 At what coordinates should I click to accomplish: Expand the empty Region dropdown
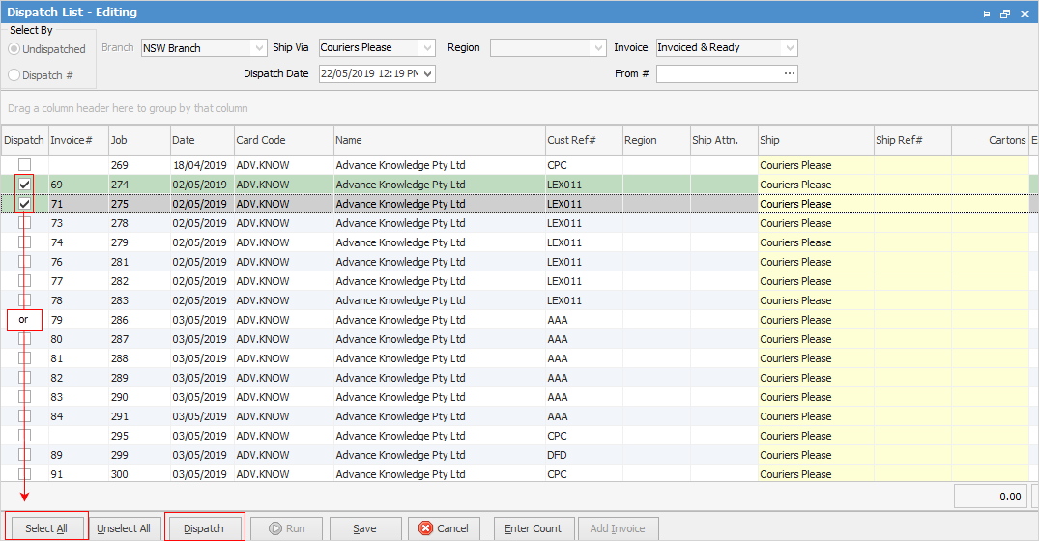coord(596,48)
